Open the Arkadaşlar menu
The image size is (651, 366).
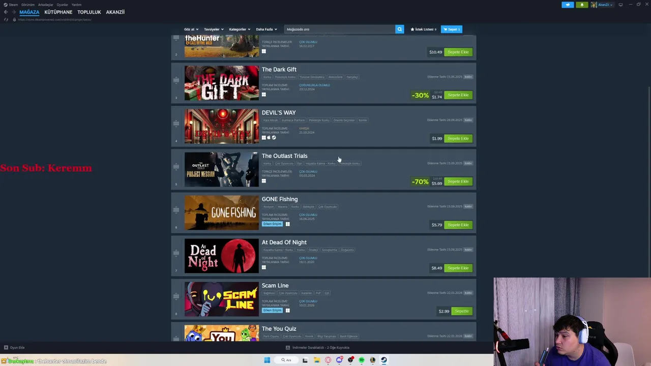tap(45, 5)
